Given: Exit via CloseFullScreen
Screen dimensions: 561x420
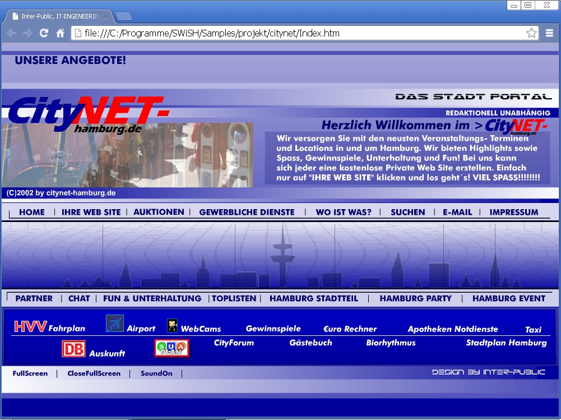Looking at the screenshot, I should (94, 373).
